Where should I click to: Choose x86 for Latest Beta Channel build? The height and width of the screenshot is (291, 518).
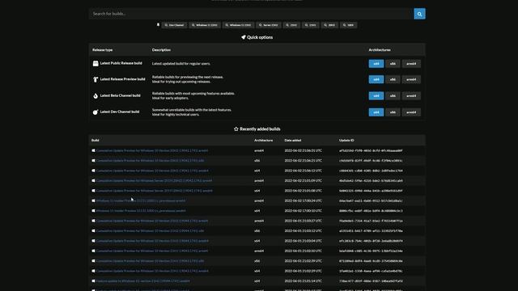coord(393,96)
